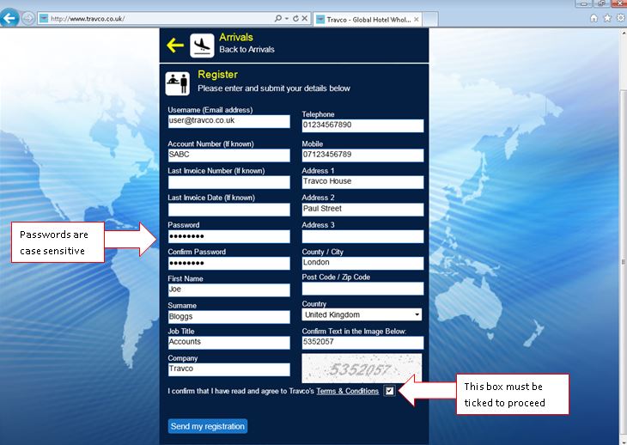This screenshot has height=445, width=627.
Task: Open Favorites via star icon
Action: (606, 18)
